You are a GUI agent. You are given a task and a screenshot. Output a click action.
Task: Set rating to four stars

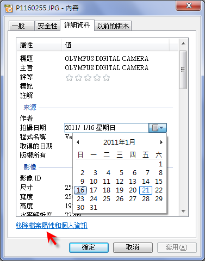[97, 78]
